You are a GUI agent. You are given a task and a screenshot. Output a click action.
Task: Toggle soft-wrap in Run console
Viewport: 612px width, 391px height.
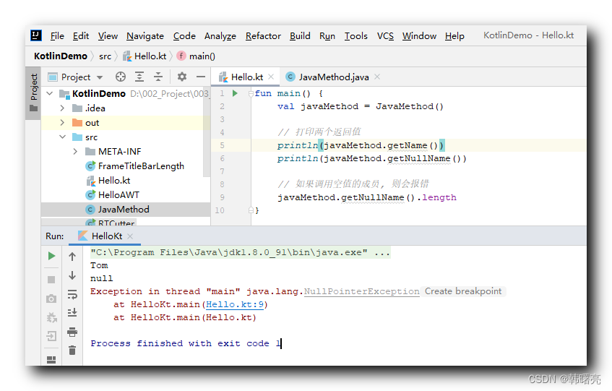point(72,294)
